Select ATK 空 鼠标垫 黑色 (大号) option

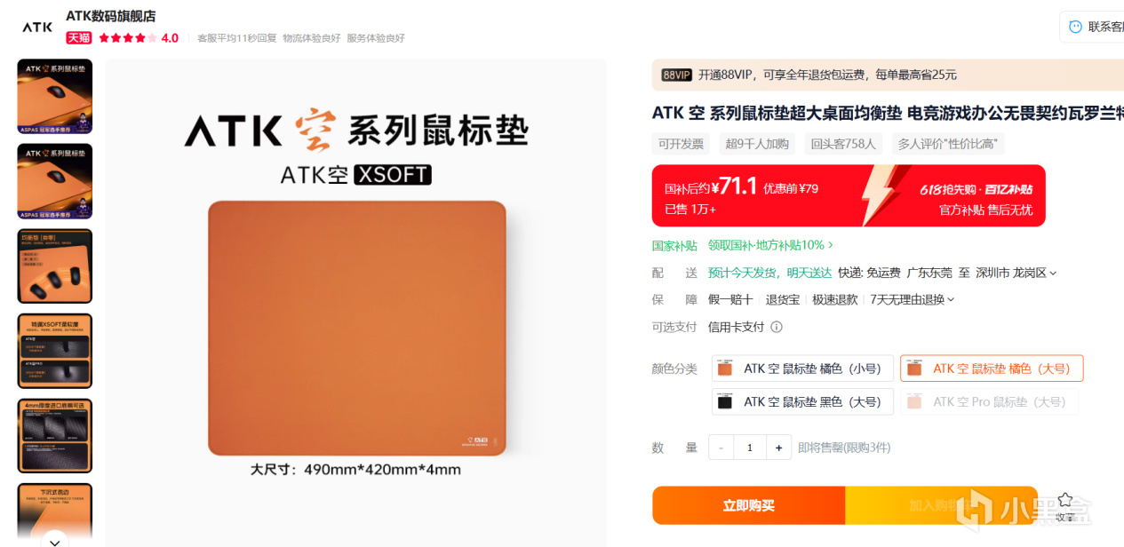click(x=802, y=401)
